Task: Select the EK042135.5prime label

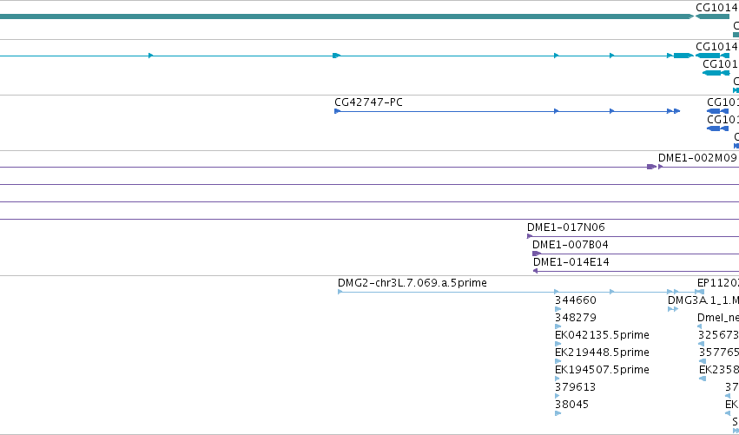Action: [x=602, y=335]
